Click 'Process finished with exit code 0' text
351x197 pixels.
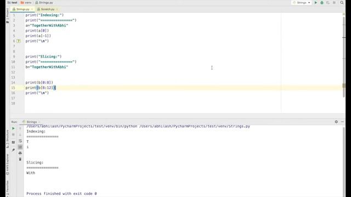(61, 194)
